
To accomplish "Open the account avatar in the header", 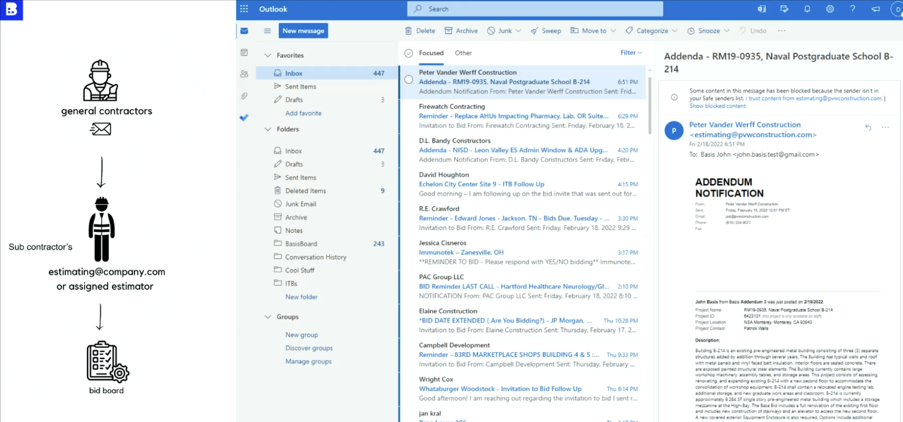I will (x=897, y=9).
